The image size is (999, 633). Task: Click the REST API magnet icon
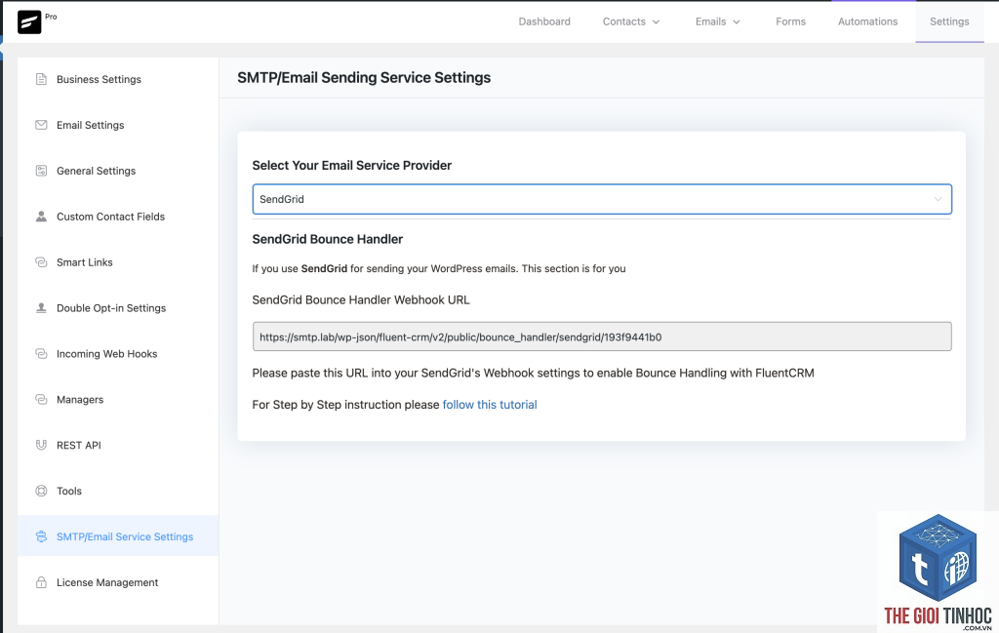click(41, 445)
